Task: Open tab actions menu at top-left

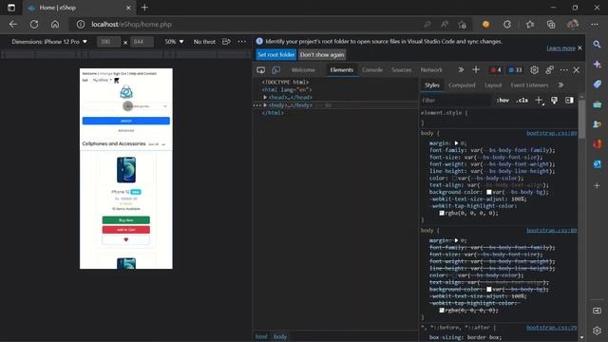Action: (x=11, y=8)
